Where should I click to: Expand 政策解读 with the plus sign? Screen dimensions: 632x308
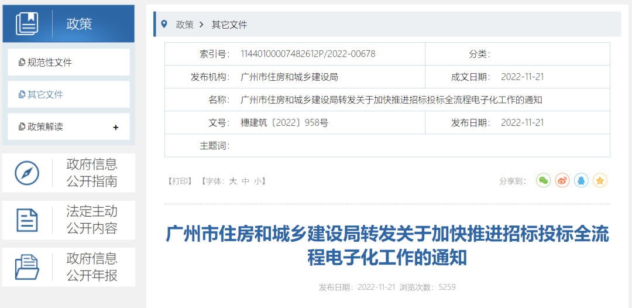click(x=116, y=128)
